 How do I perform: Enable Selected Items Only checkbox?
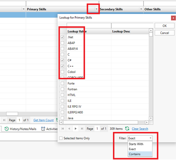pos(61,138)
